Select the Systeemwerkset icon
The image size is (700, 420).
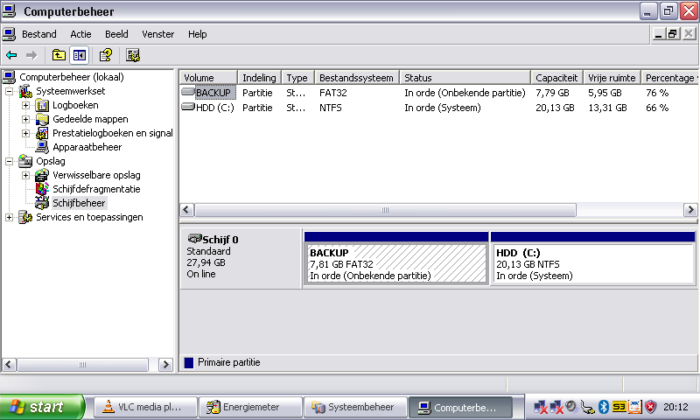pos(25,91)
